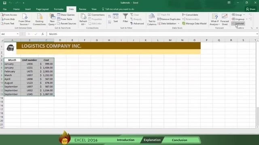Click Conclusion in bottom banner
Viewport: 259px width, 145px height.
[x=180, y=140]
